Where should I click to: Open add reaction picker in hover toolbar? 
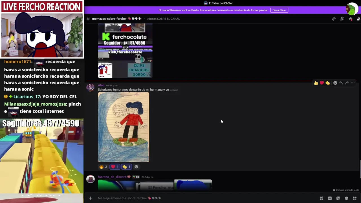[x=335, y=83]
